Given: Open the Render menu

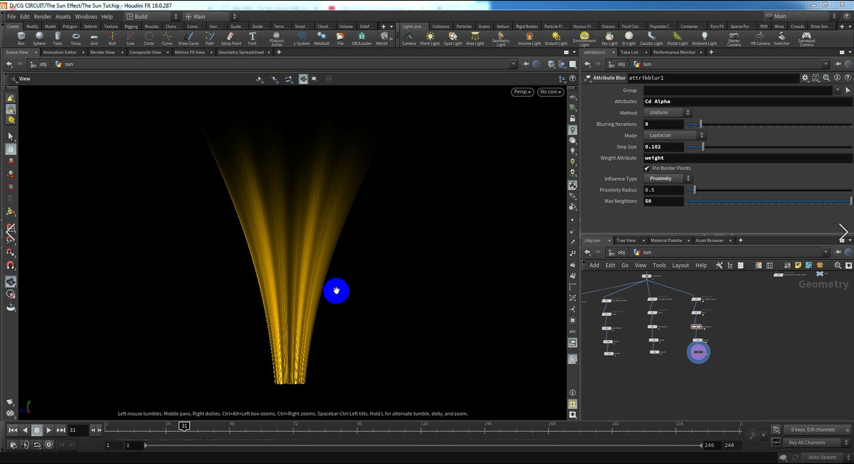Looking at the screenshot, I should (41, 16).
